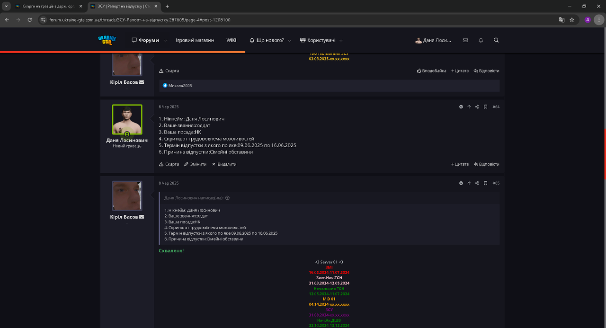606x328 pixels.
Task: Click Кіріл Басов avatar on post #65
Action: tap(127, 195)
